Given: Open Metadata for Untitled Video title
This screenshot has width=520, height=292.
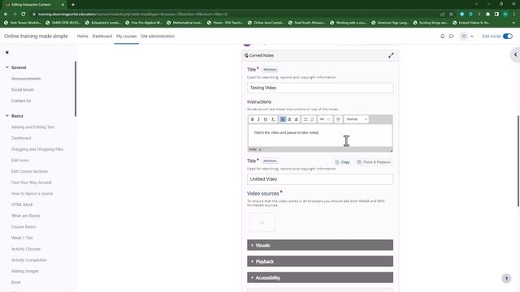Looking at the screenshot, I should pos(270,161).
